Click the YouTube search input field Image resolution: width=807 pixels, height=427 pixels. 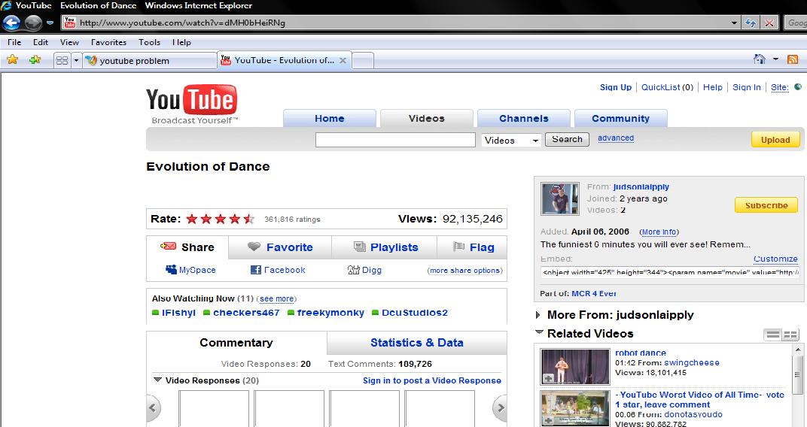395,140
